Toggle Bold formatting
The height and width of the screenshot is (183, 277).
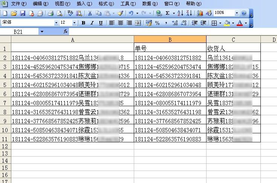tap(84, 23)
